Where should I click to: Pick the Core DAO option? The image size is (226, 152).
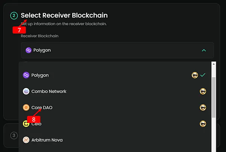(42, 107)
